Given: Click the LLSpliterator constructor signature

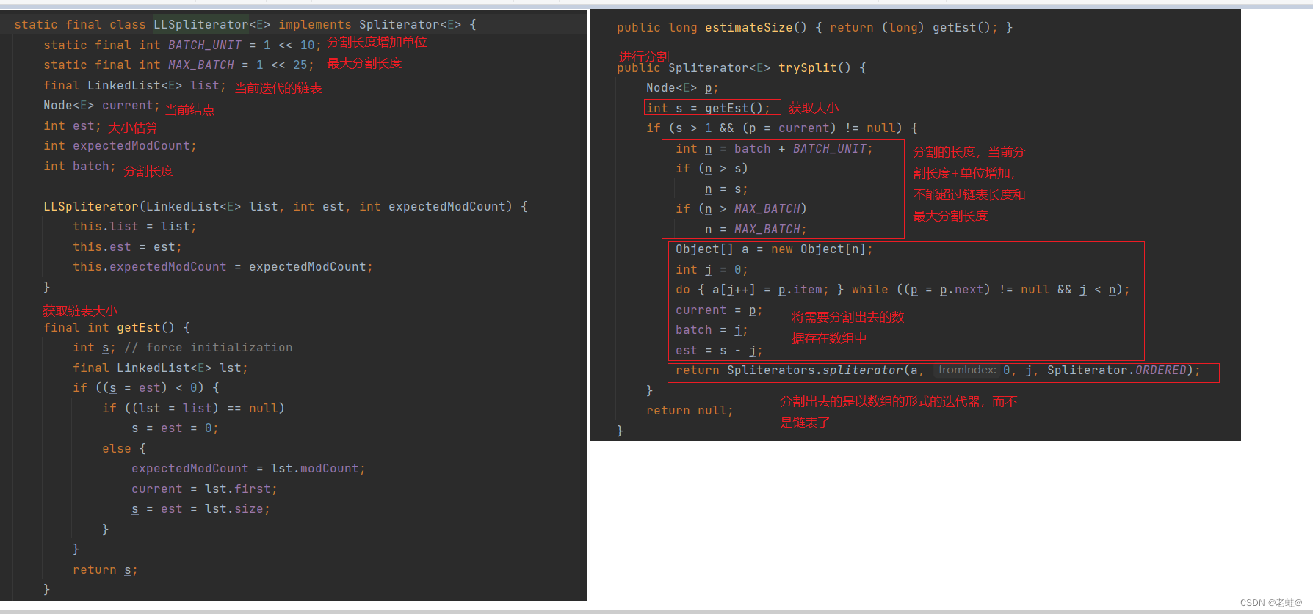Looking at the screenshot, I should 286,207.
